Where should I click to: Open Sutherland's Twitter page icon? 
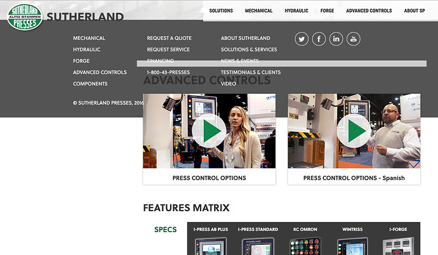(x=302, y=39)
